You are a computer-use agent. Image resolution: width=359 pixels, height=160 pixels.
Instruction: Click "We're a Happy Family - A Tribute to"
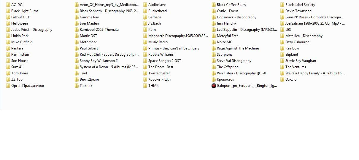click(315, 73)
